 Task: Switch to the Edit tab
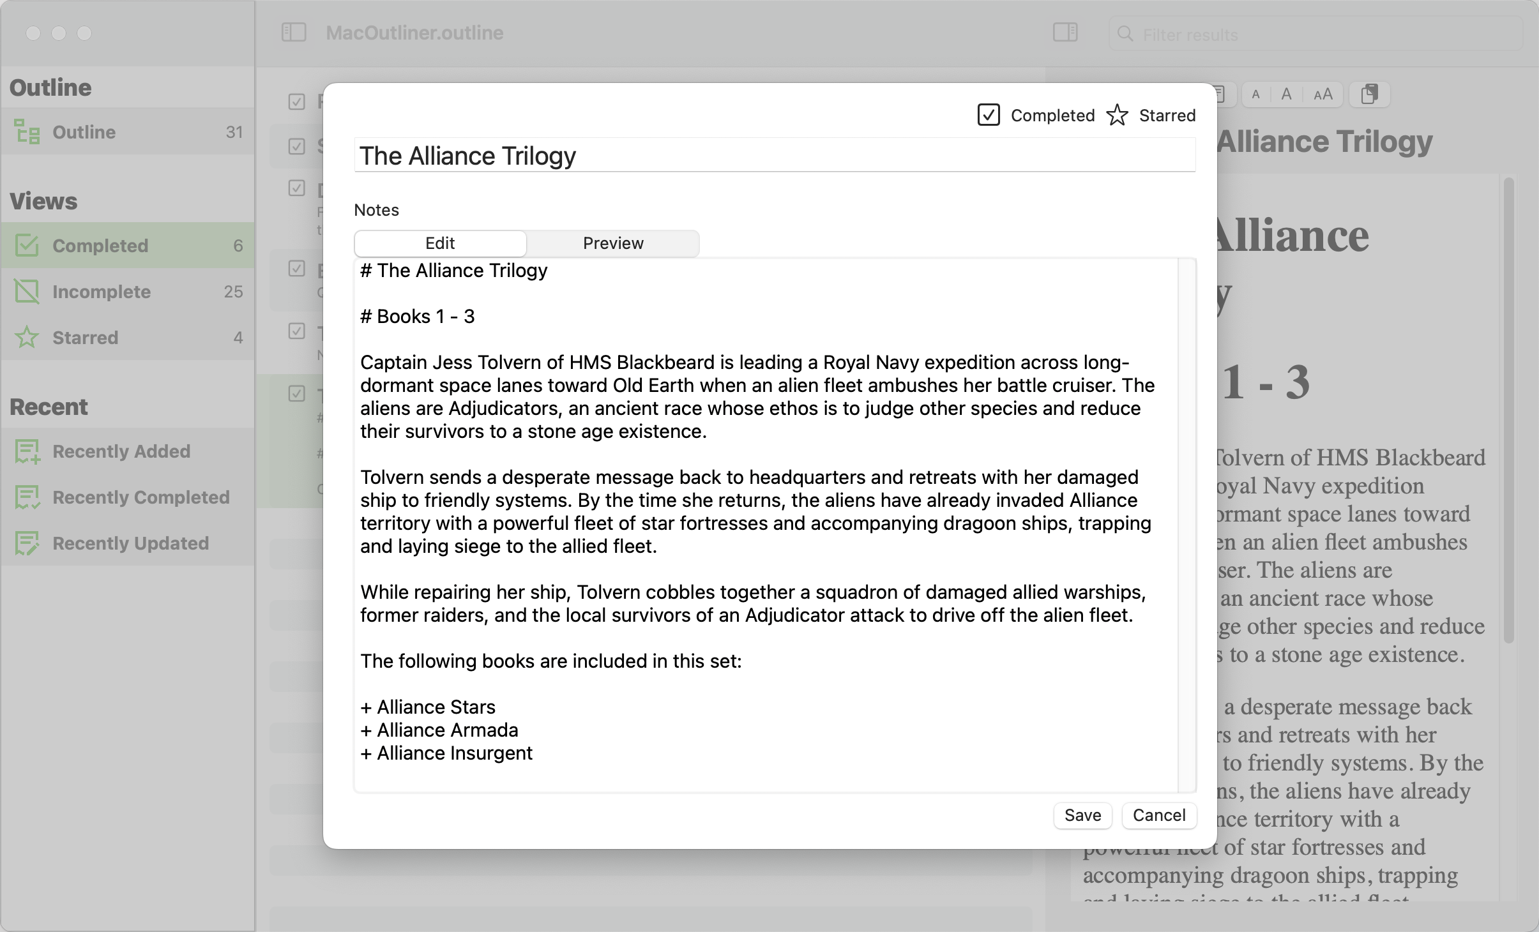[x=440, y=242]
